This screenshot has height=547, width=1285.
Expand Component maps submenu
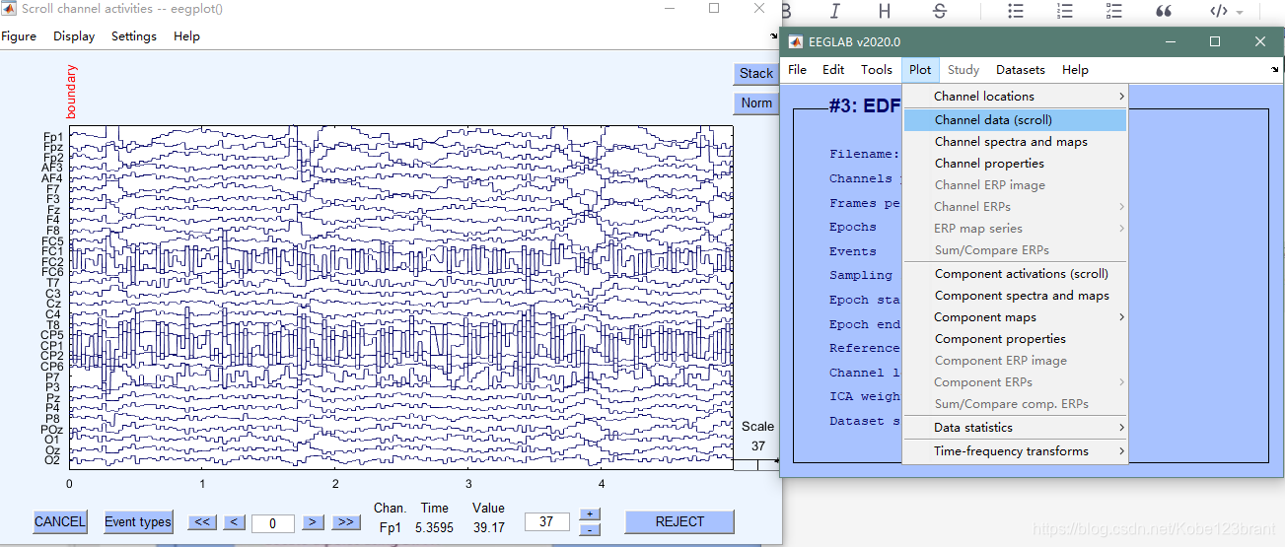1015,317
